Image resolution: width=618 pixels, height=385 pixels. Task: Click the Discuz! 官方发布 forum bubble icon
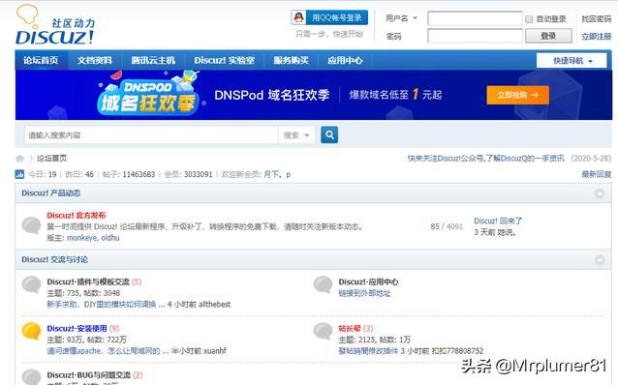click(31, 225)
